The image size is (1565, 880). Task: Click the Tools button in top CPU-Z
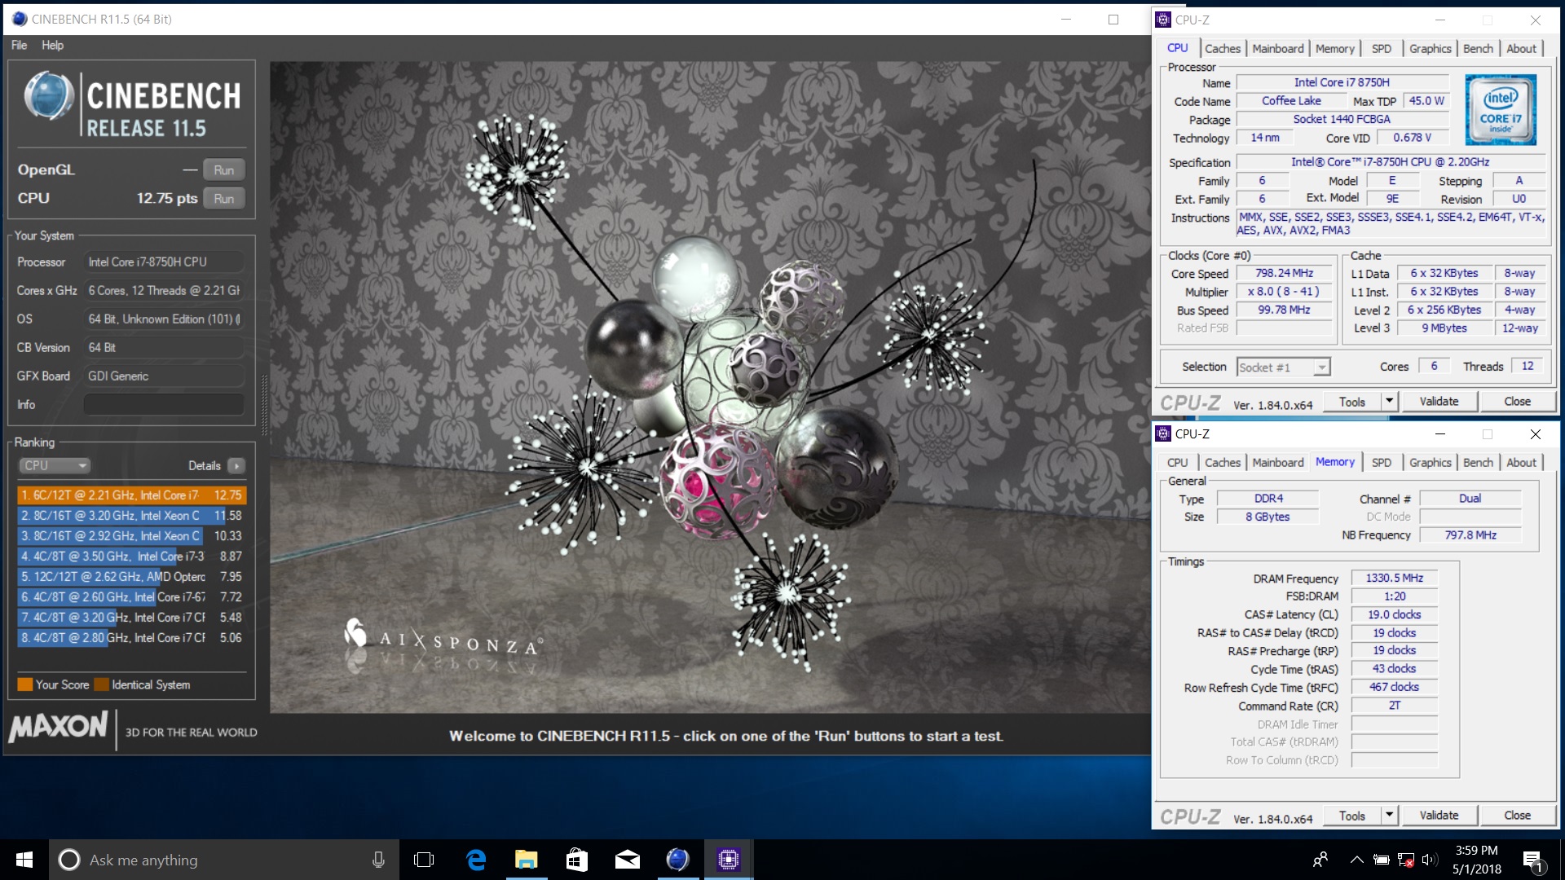[x=1352, y=402]
